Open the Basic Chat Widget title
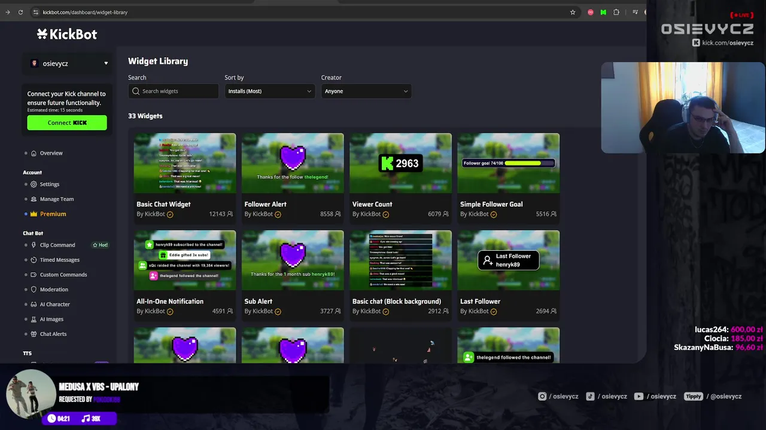 (x=163, y=204)
